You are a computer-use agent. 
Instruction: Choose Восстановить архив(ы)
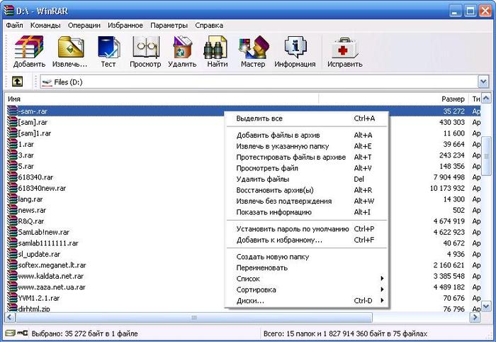[306, 190]
